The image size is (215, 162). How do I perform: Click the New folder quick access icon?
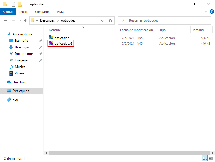coord(20,4)
